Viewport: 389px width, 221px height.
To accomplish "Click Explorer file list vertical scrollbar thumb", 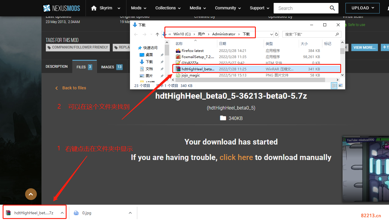I will tap(342, 51).
